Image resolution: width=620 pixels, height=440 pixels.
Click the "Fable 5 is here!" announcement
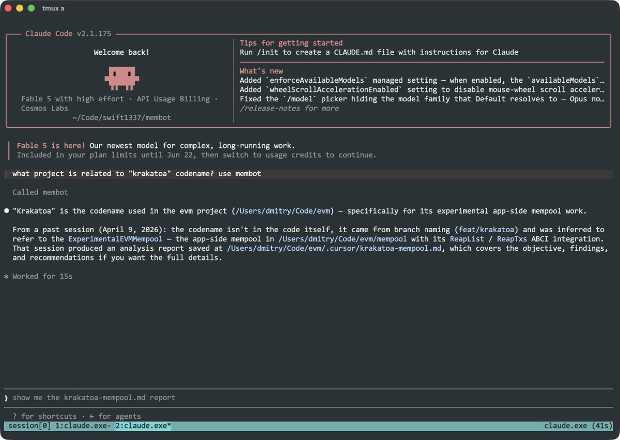(51, 146)
